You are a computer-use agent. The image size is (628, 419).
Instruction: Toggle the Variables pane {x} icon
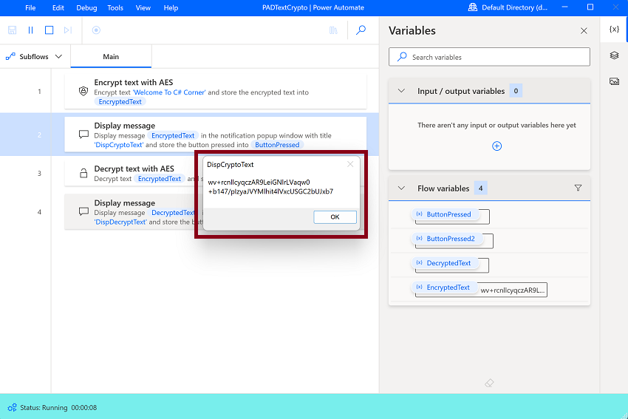pos(614,29)
